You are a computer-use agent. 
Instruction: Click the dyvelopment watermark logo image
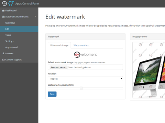click(85, 55)
